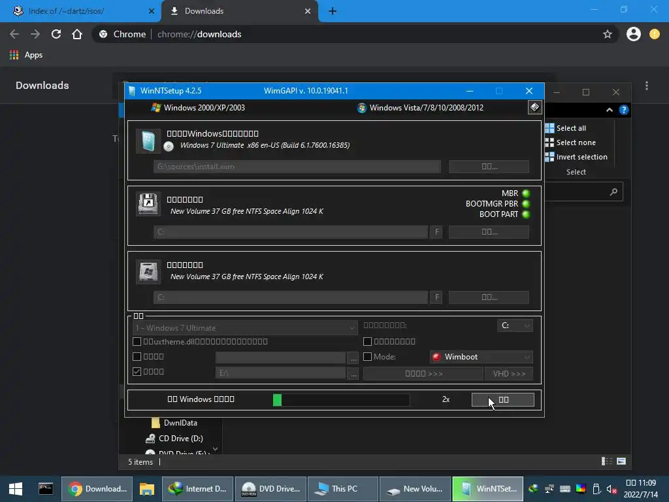
Task: Open Chrome downloads three-dot menu
Action: pyautogui.click(x=647, y=86)
